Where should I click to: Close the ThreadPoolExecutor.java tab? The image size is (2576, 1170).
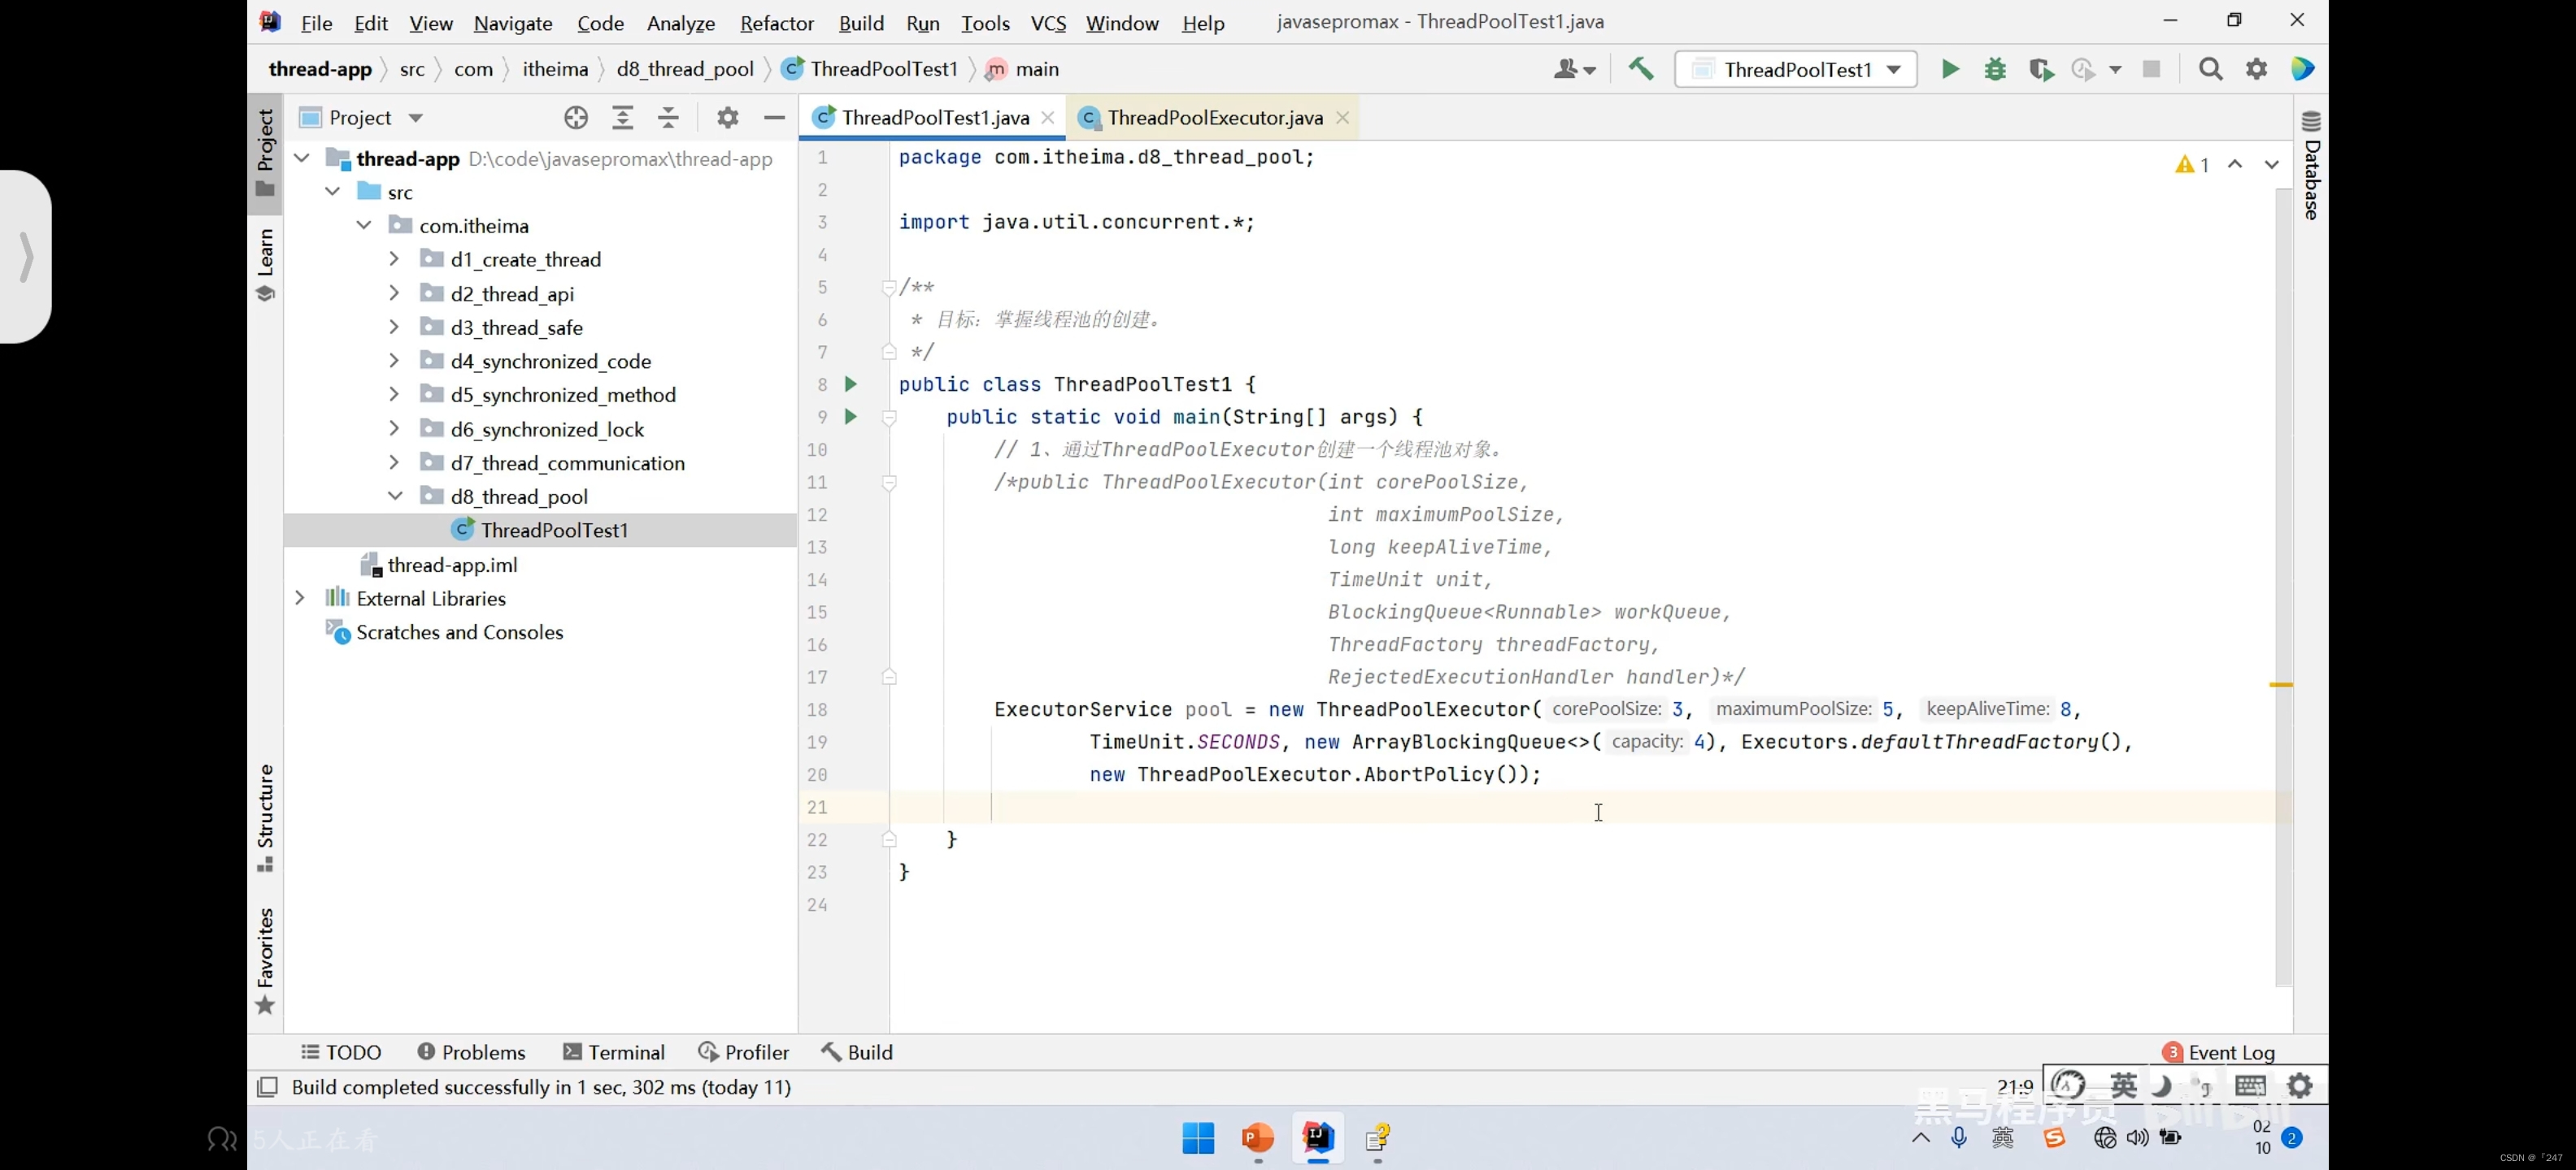1342,118
